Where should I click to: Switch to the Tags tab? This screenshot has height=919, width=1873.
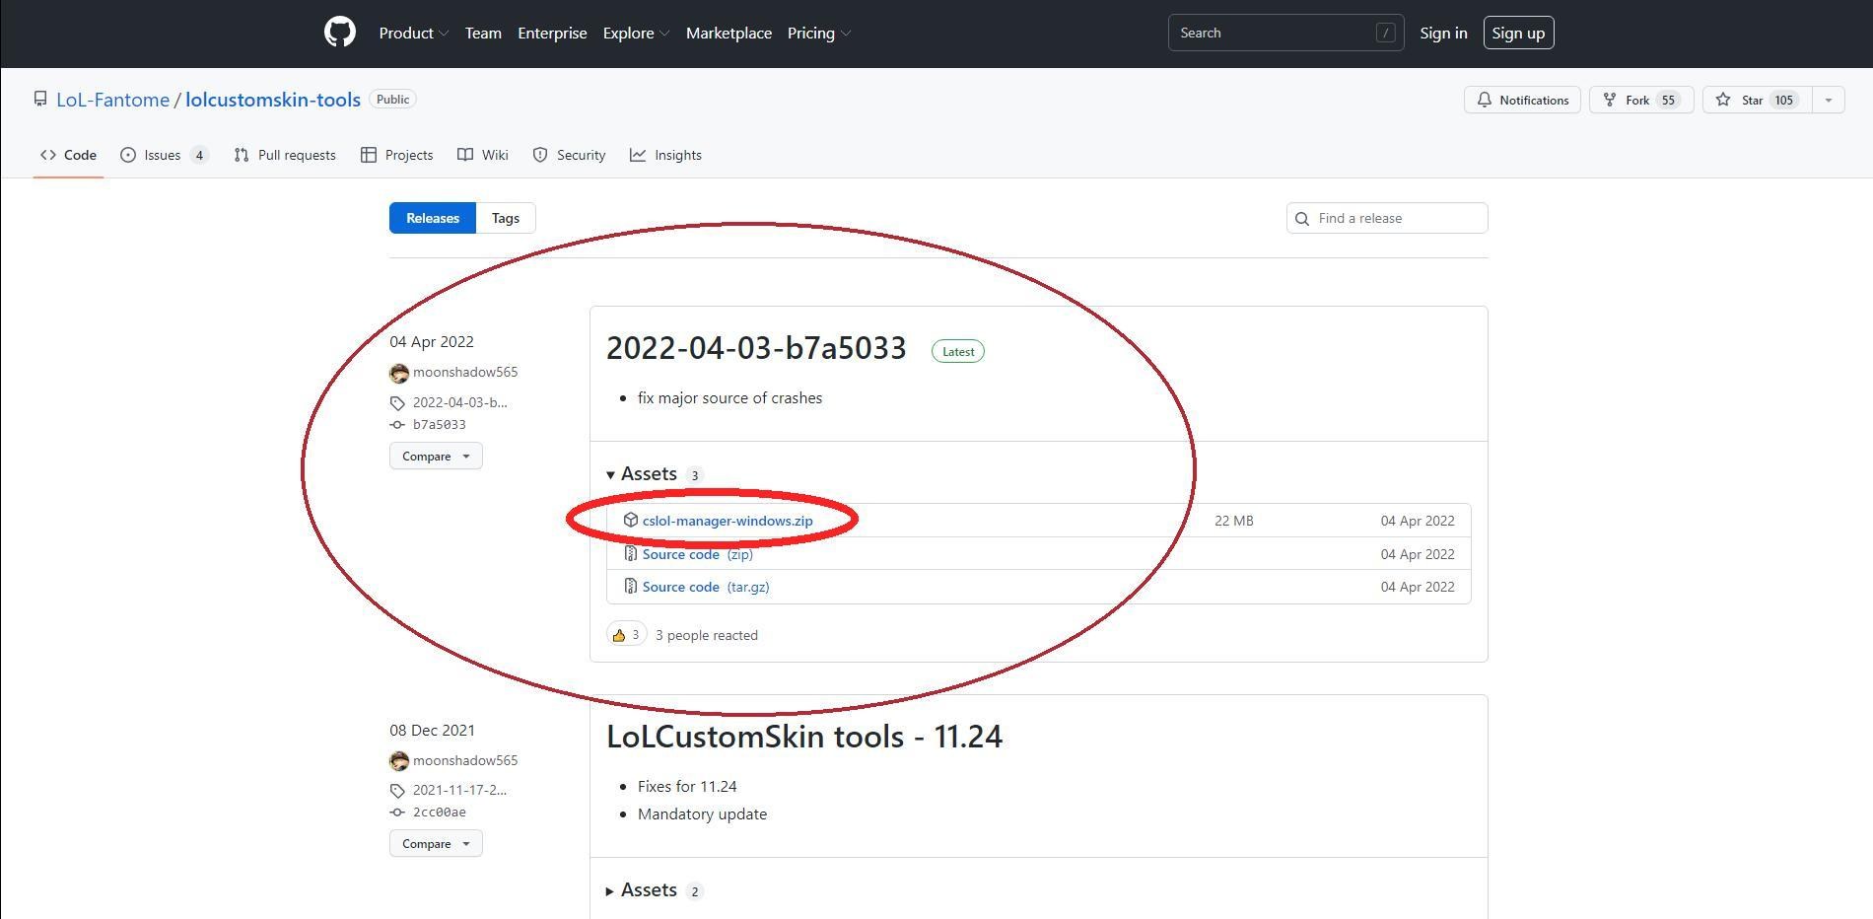[x=505, y=218]
